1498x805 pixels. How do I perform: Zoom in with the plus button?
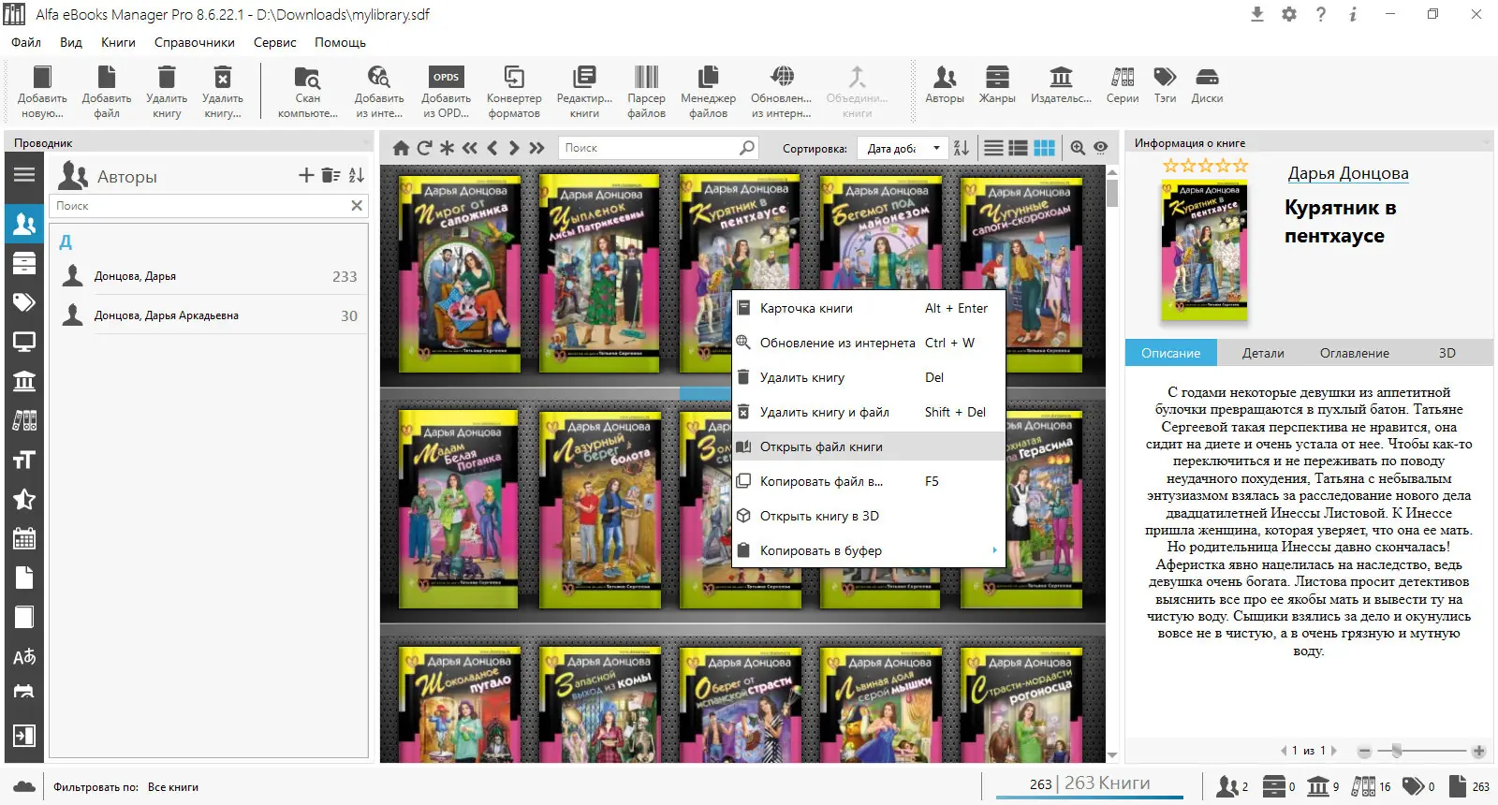coord(1478,751)
